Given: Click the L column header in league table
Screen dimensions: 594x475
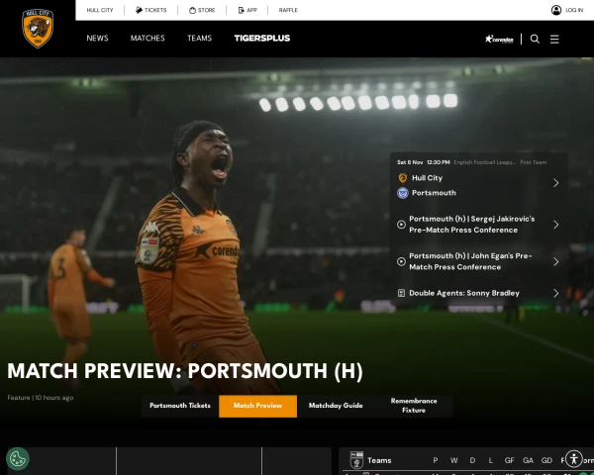Looking at the screenshot, I should 491,460.
